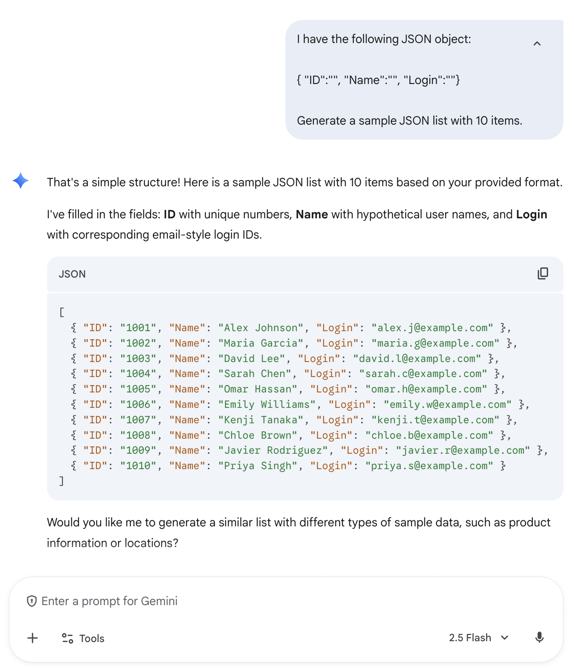This screenshot has height=668, width=574.
Task: Click the priya.s@example.com login value
Action: (429, 466)
